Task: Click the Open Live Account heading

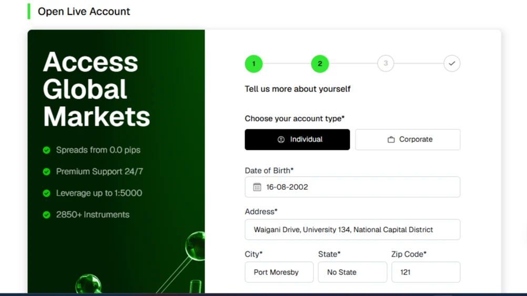Action: pos(84,12)
